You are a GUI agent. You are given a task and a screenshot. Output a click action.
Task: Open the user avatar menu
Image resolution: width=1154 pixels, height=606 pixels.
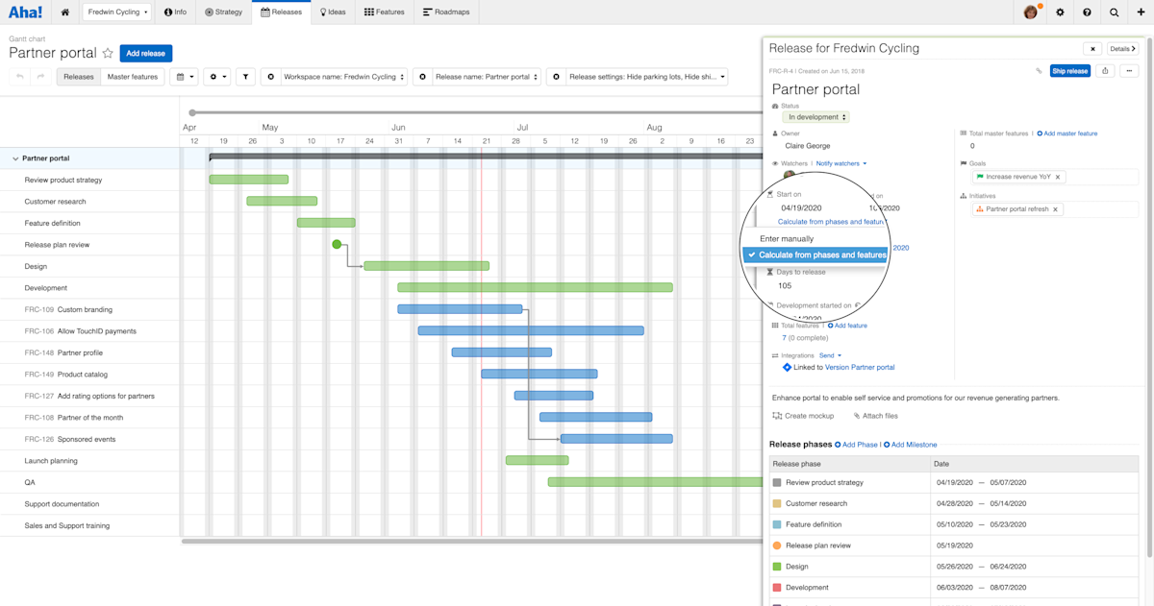coord(1031,12)
